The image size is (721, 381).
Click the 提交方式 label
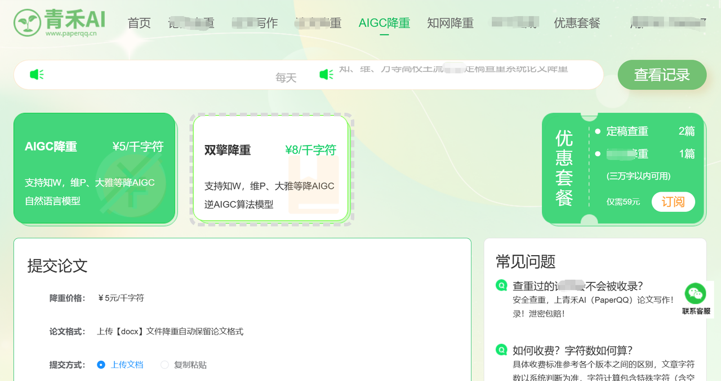tap(67, 365)
